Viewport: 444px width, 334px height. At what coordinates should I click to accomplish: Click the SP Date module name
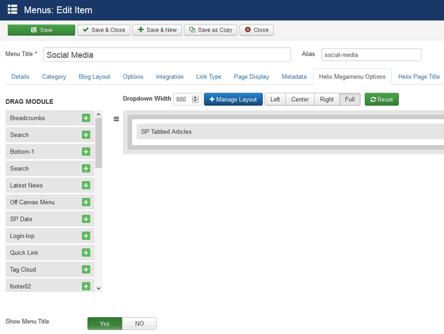21,219
